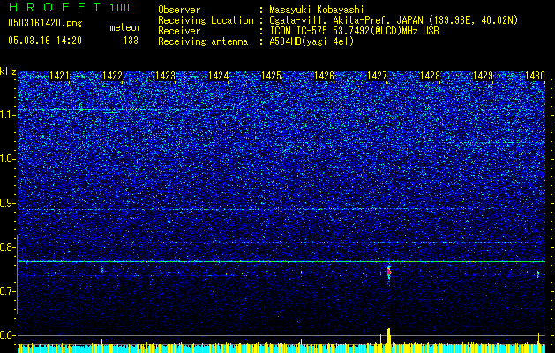
Task: Click the 0.7 kHz axis label
Action: (7, 291)
